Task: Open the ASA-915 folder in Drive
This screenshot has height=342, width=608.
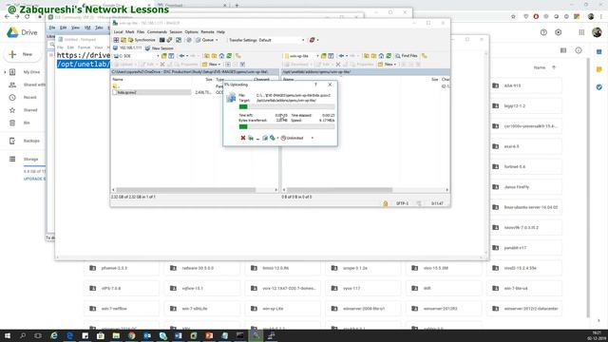Action: point(525,85)
